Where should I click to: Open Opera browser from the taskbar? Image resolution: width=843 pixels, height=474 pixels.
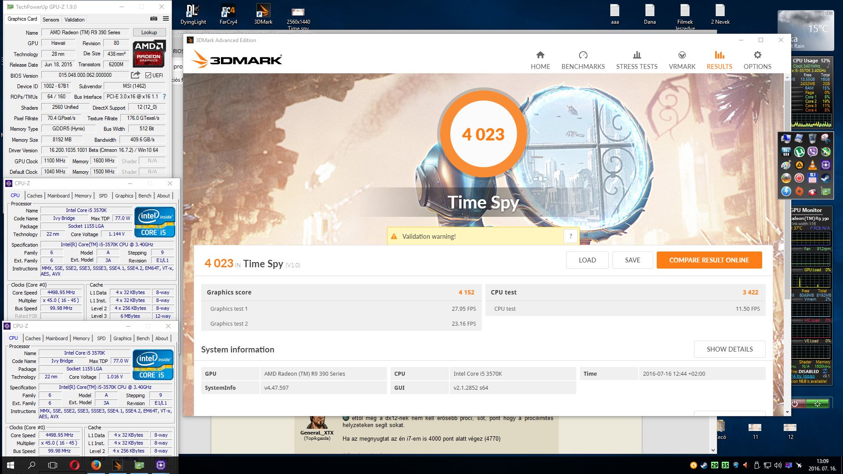coord(74,465)
